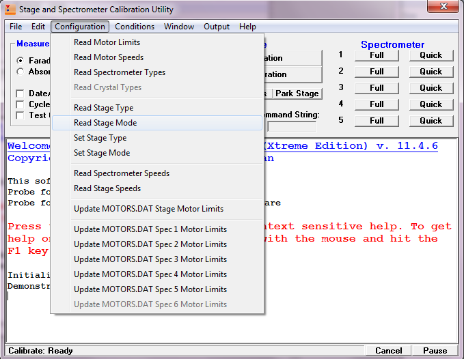Open the Conditions menu
Screen dimensions: 464x359
tap(135, 27)
